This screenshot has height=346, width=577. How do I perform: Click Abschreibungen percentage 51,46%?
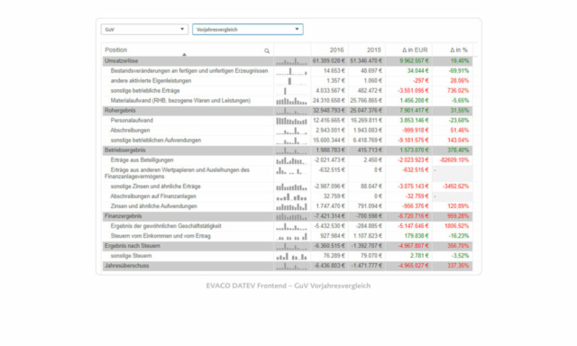(x=460, y=131)
